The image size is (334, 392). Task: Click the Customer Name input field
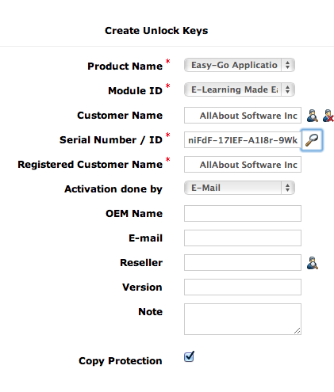coord(243,116)
